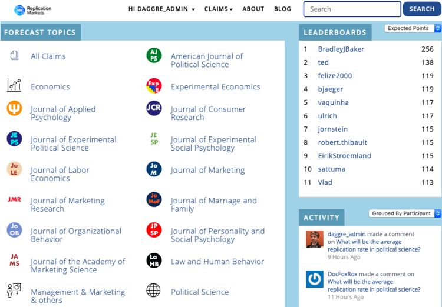
Task: Click the JEPS dark blue icon
Action: tap(14, 139)
